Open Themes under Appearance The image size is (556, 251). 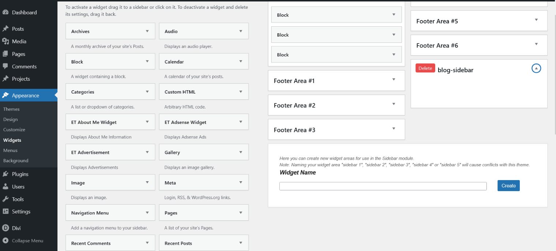coord(11,109)
